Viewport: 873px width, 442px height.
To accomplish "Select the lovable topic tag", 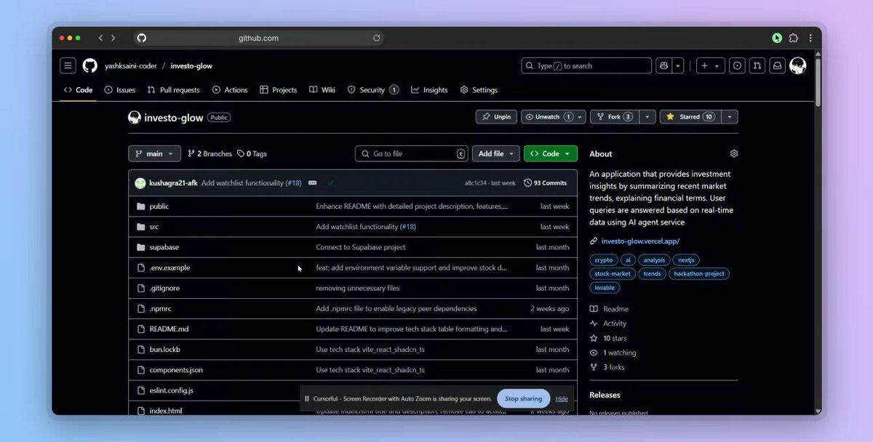I will pyautogui.click(x=605, y=287).
